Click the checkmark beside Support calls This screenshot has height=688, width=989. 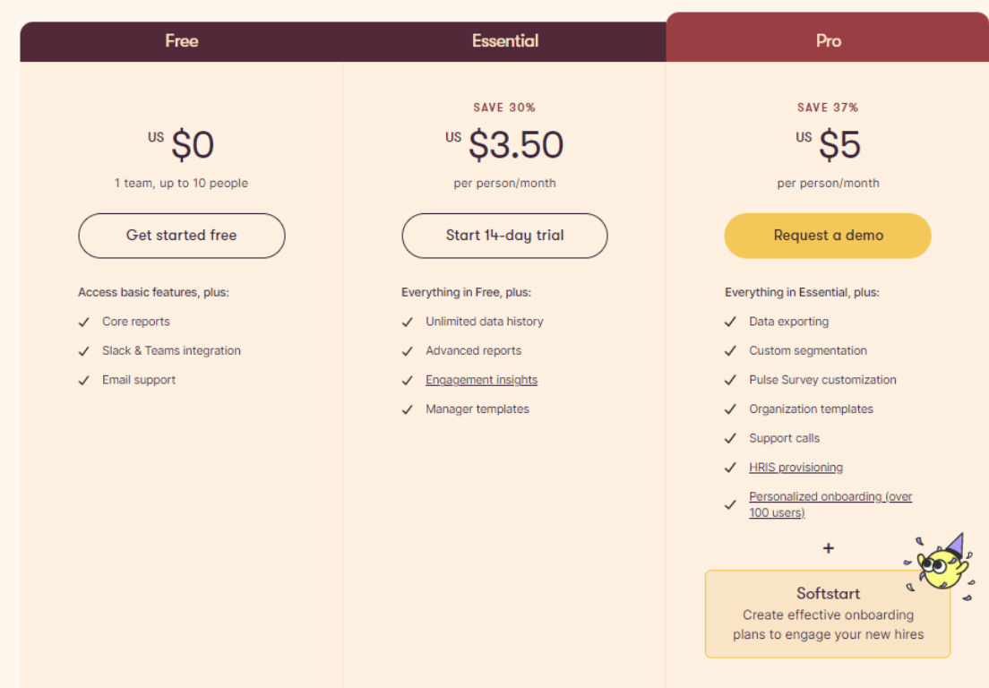tap(730, 439)
